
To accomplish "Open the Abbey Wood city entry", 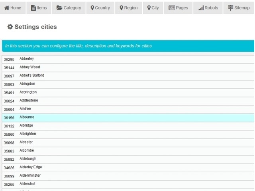I will (30, 67).
